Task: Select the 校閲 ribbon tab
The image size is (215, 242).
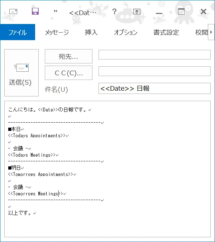Action: pos(201,32)
